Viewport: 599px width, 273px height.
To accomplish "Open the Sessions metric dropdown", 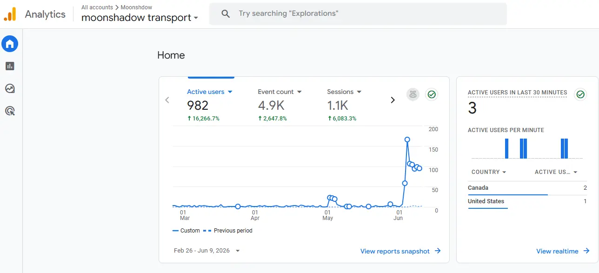I will [344, 92].
